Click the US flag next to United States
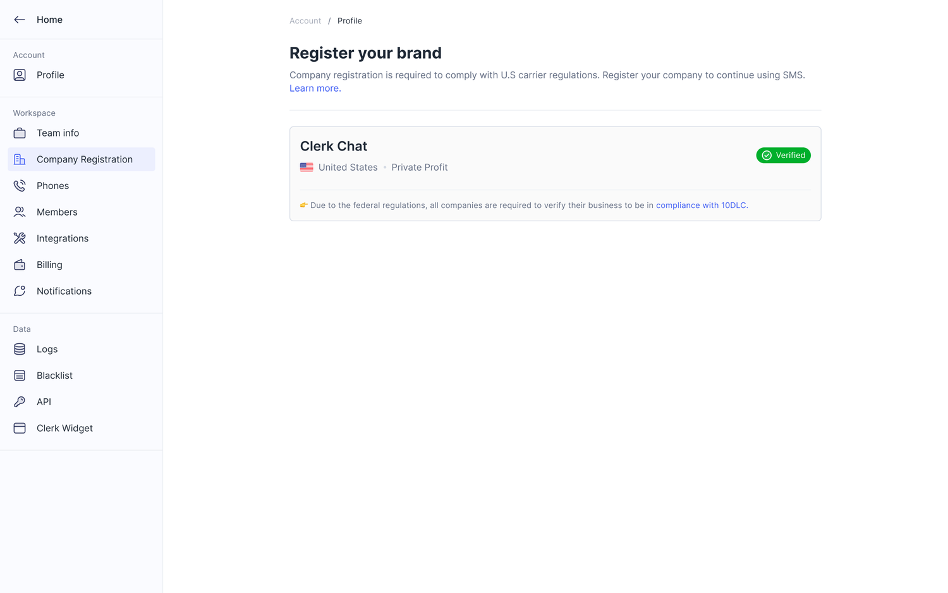 click(307, 167)
